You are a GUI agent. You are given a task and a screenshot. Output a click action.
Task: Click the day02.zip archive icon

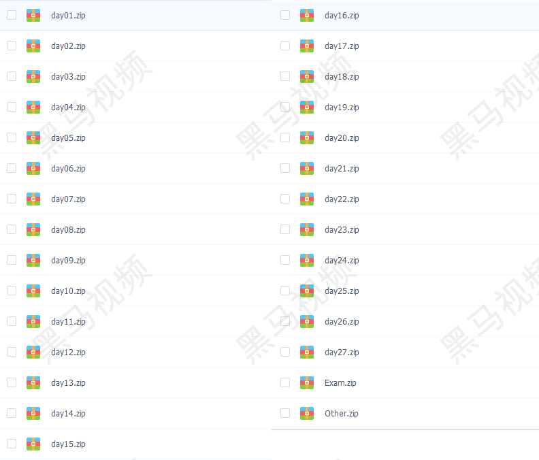coord(33,46)
